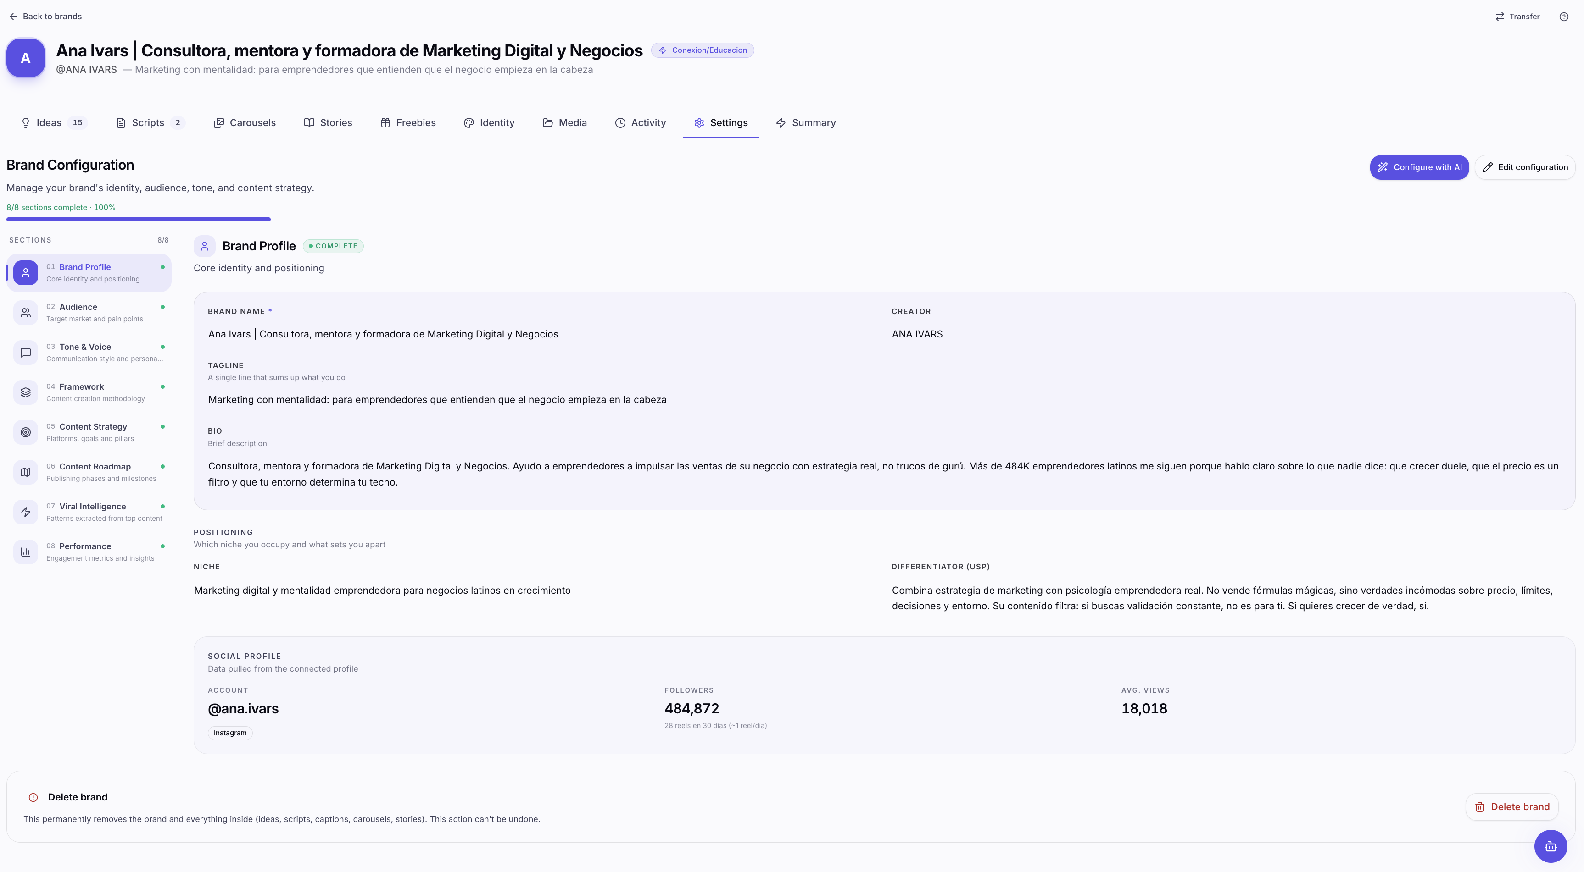Screen dimensions: 1584x872
Task: Select 03 Tone & Voice section
Action: 89,353
